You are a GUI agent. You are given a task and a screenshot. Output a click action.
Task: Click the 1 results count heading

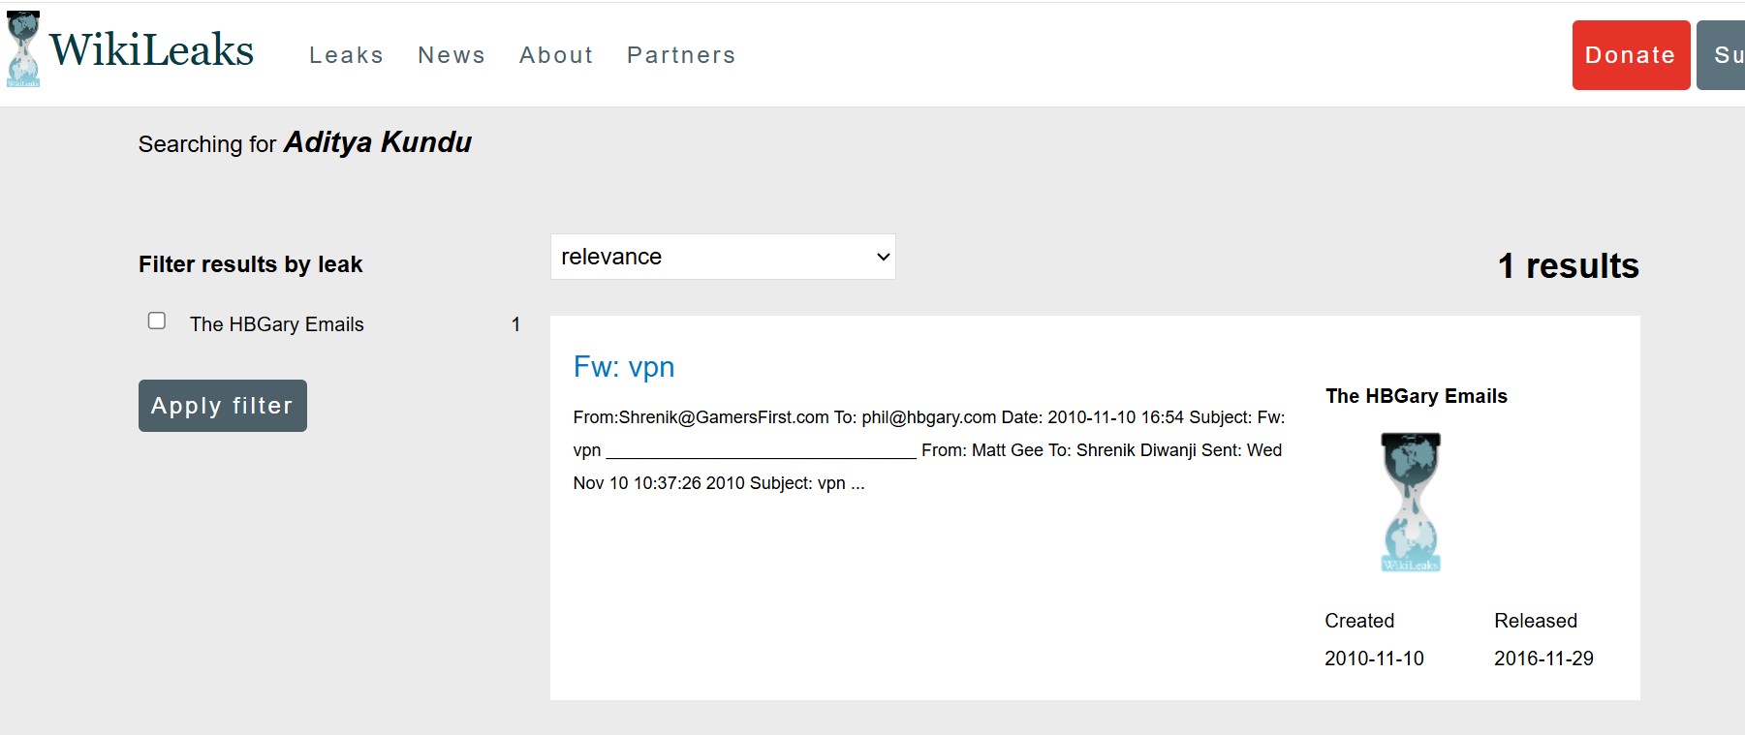[x=1568, y=266]
